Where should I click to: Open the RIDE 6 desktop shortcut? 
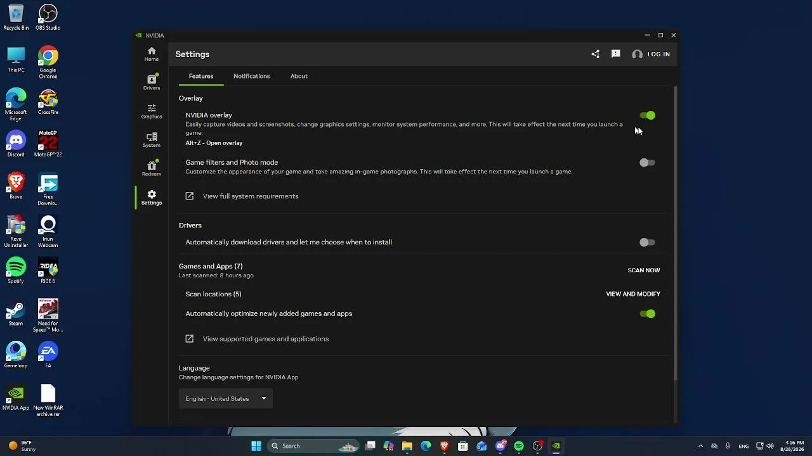(x=48, y=271)
